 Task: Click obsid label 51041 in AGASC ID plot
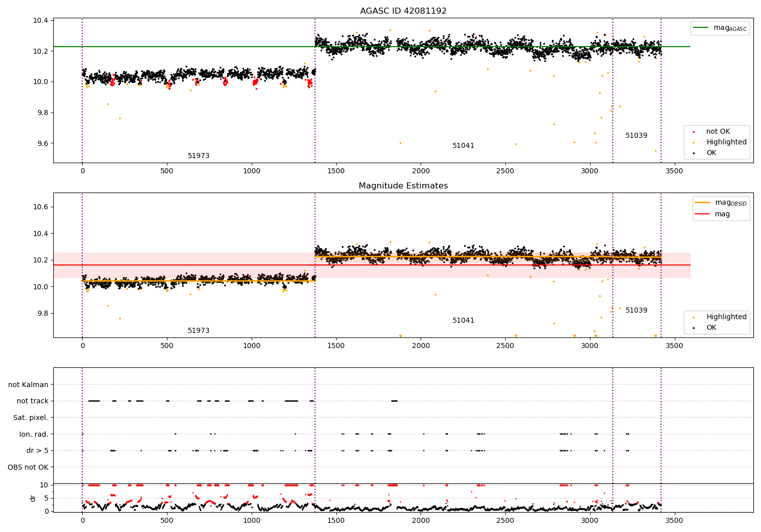click(463, 146)
